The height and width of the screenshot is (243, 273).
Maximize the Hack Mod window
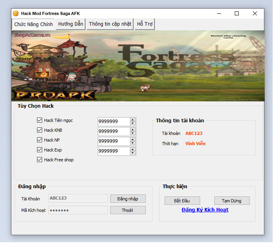(x=237, y=13)
